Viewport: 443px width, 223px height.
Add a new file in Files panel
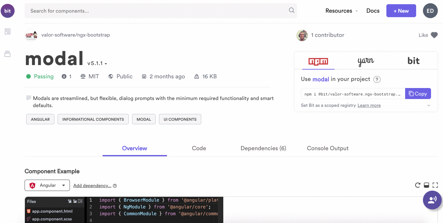(x=70, y=201)
